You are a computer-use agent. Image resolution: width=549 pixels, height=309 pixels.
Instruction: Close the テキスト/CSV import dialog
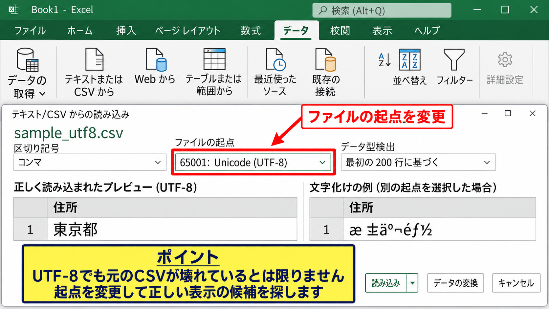click(x=533, y=113)
